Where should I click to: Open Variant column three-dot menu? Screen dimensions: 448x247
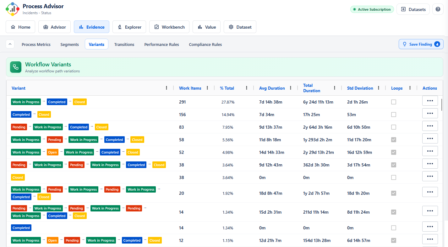pos(167,88)
